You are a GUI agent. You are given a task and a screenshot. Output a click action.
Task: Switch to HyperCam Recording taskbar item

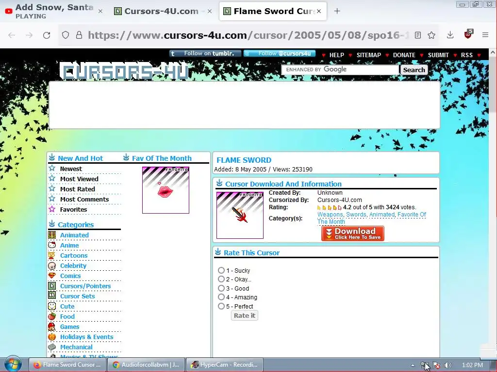pos(225,365)
